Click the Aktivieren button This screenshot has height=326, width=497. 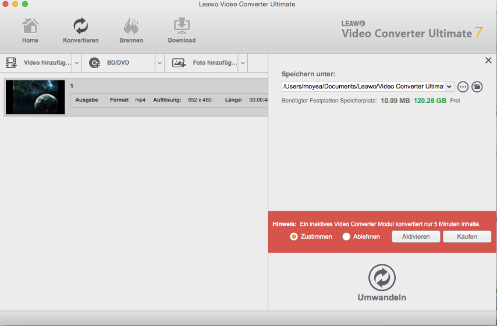pyautogui.click(x=416, y=236)
